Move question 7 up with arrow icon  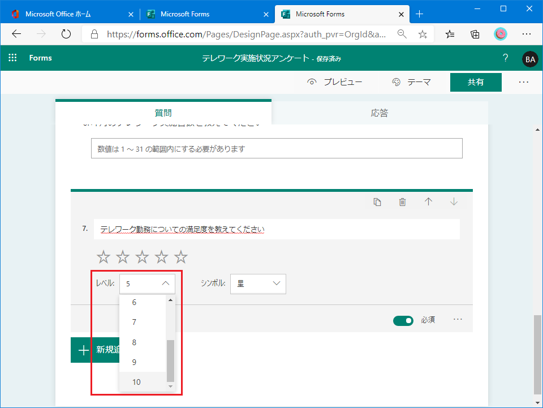[428, 202]
